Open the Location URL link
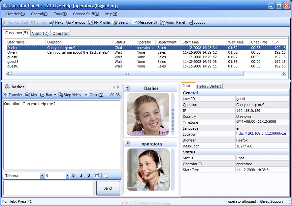292x206 pixels. (261, 134)
